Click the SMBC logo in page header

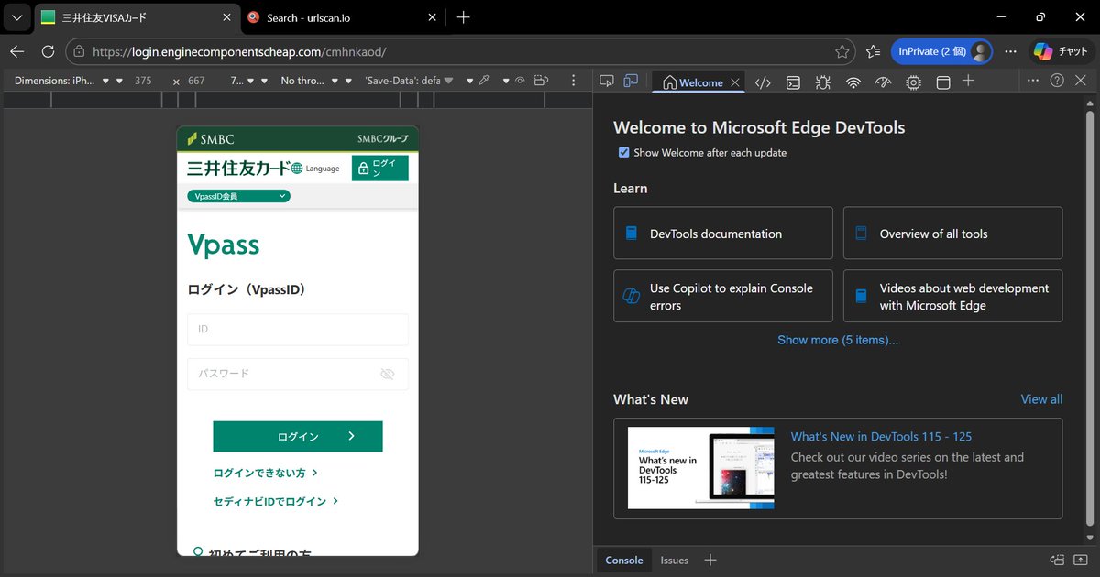pyautogui.click(x=211, y=139)
